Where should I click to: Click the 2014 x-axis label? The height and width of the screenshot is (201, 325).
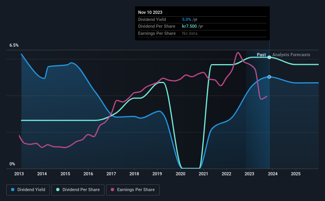(x=42, y=174)
